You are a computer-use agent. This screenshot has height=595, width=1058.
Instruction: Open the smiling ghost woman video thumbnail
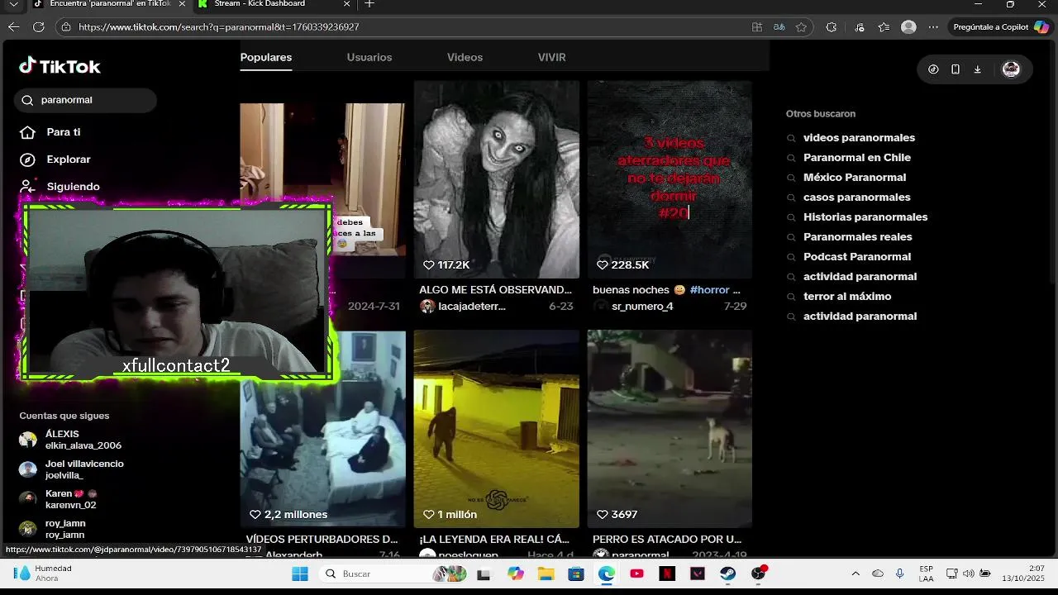click(x=496, y=179)
